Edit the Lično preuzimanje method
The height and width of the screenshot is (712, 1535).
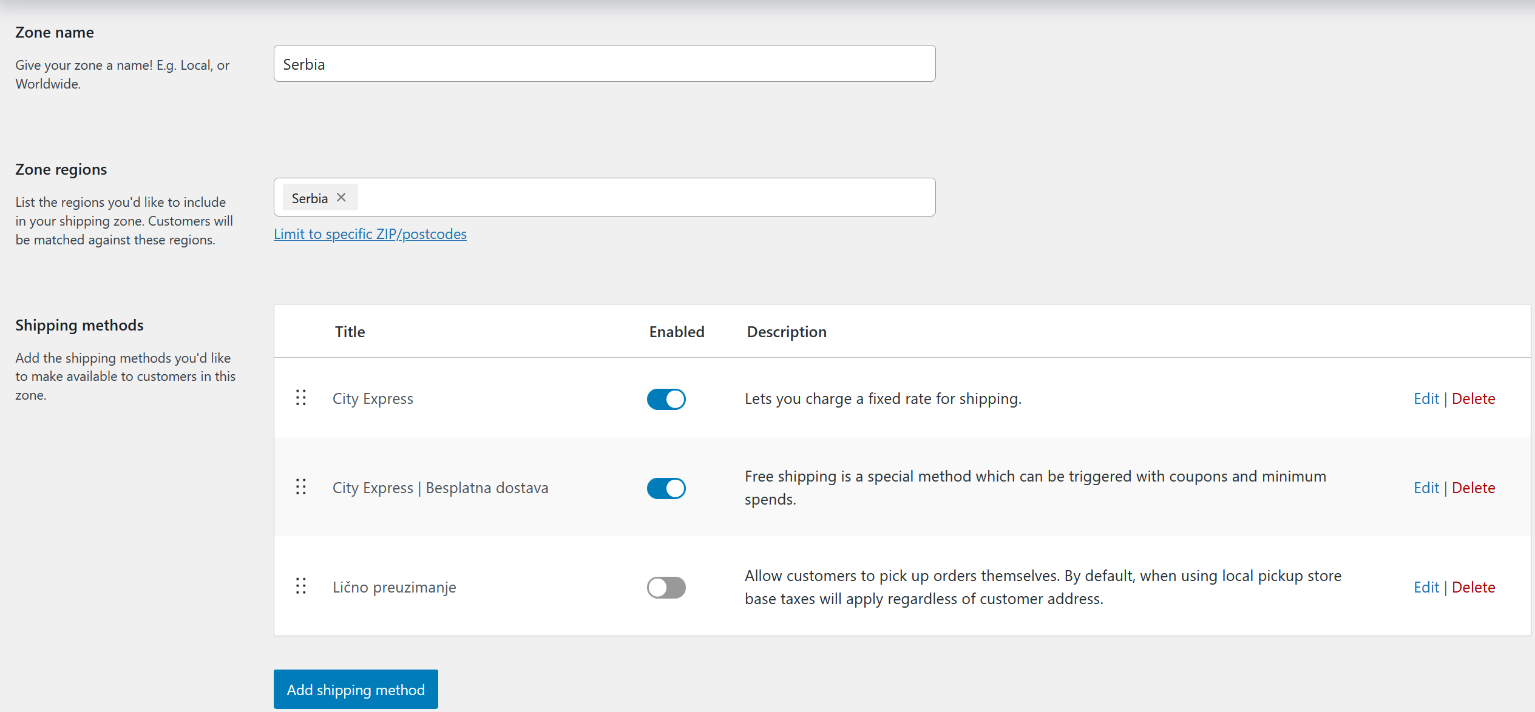click(1426, 587)
